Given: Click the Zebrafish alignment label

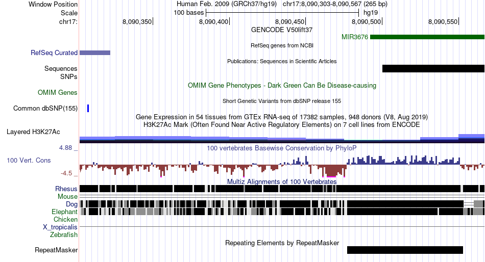Looking at the screenshot, I should point(64,235).
